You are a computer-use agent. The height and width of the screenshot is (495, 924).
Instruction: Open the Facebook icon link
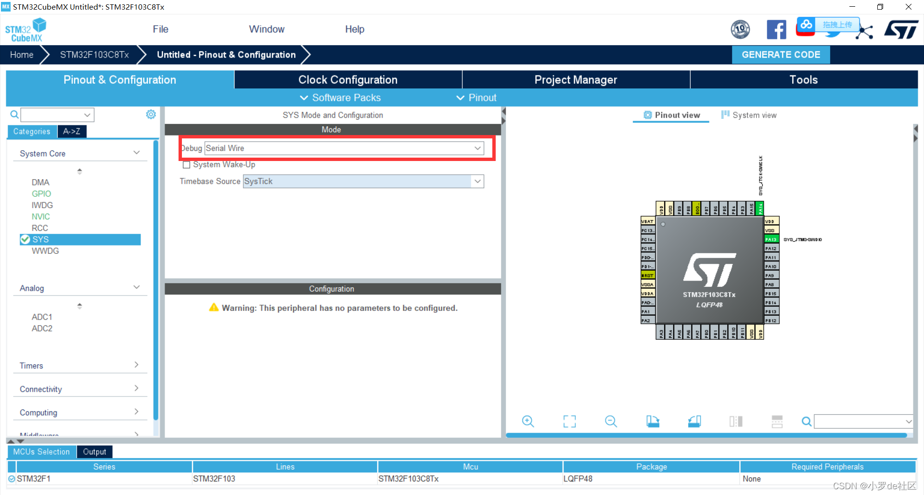pos(776,29)
